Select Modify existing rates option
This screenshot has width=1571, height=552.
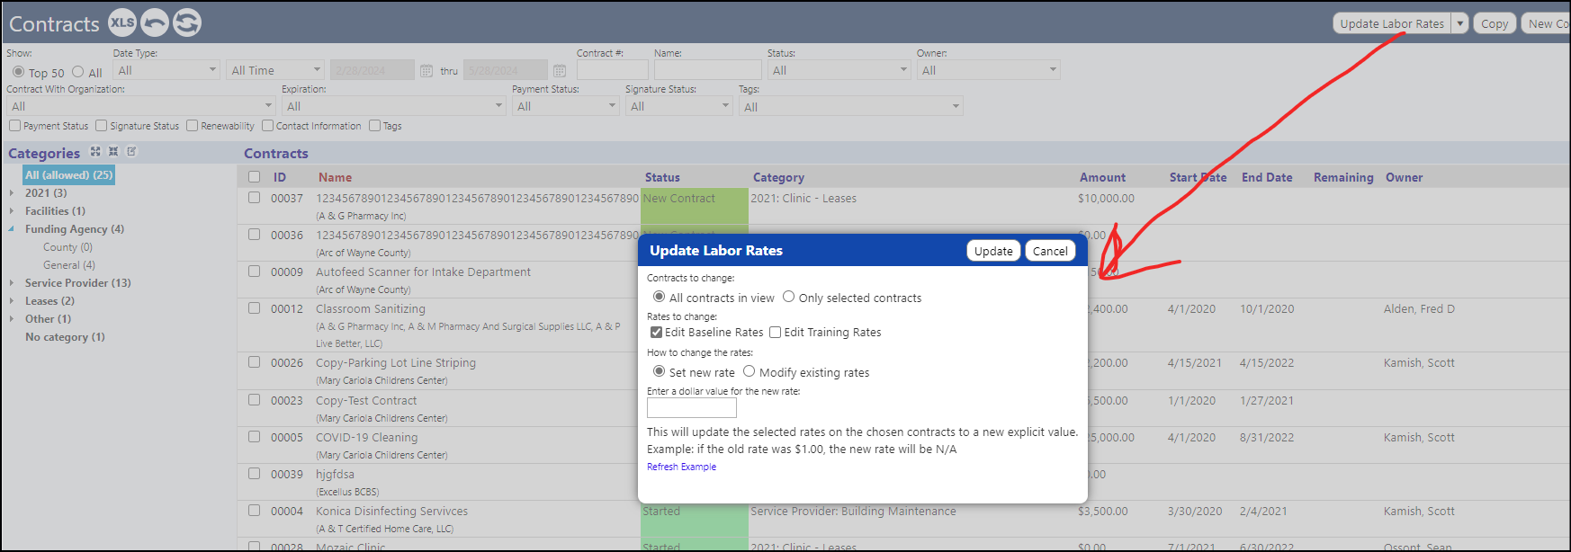click(749, 371)
